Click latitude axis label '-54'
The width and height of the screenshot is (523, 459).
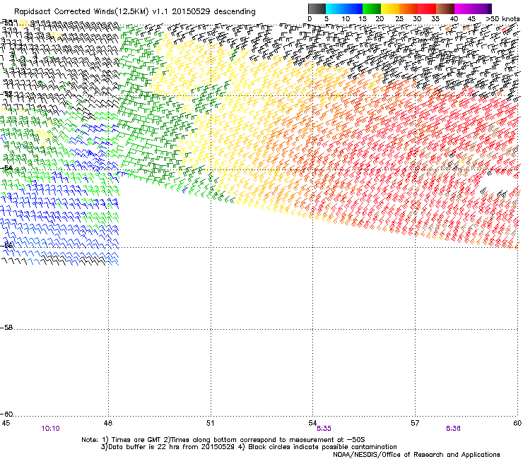[6, 167]
